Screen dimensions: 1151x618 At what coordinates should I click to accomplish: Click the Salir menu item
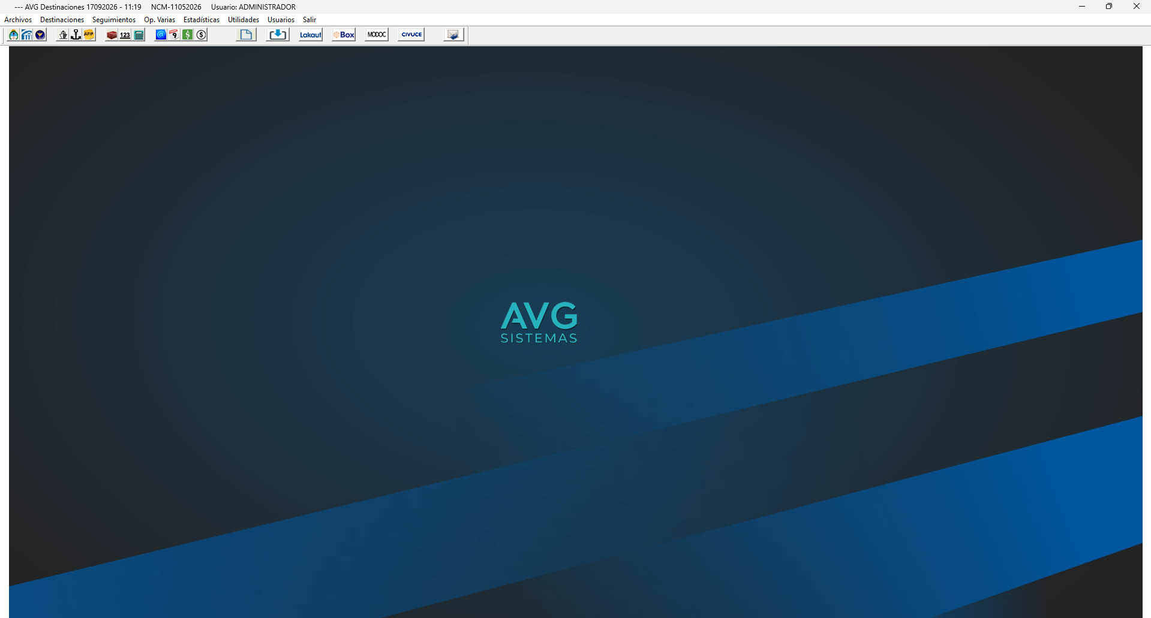click(309, 20)
